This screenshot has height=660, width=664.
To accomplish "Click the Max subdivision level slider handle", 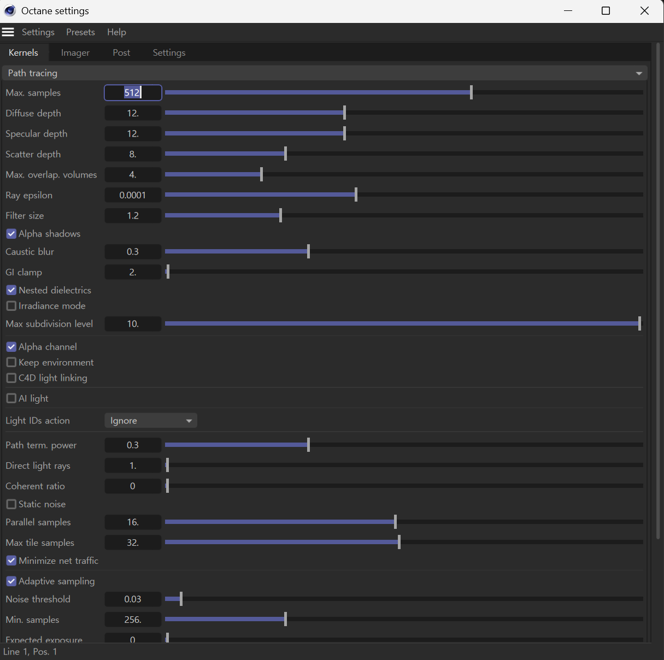I will click(639, 323).
